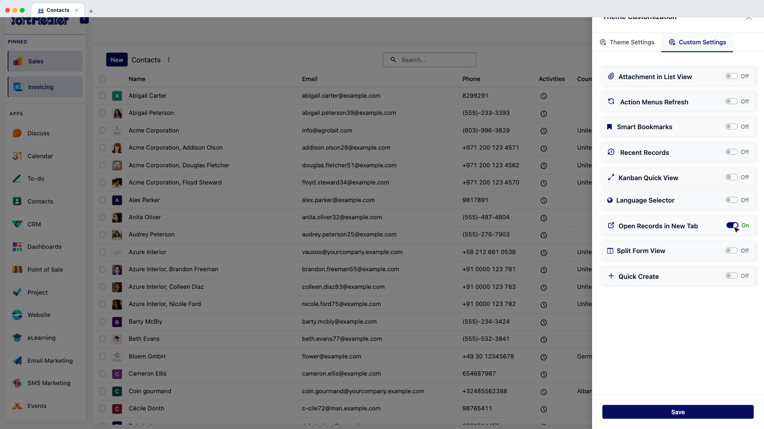The image size is (764, 429).
Task: Open the Project app icon
Action: (17, 293)
